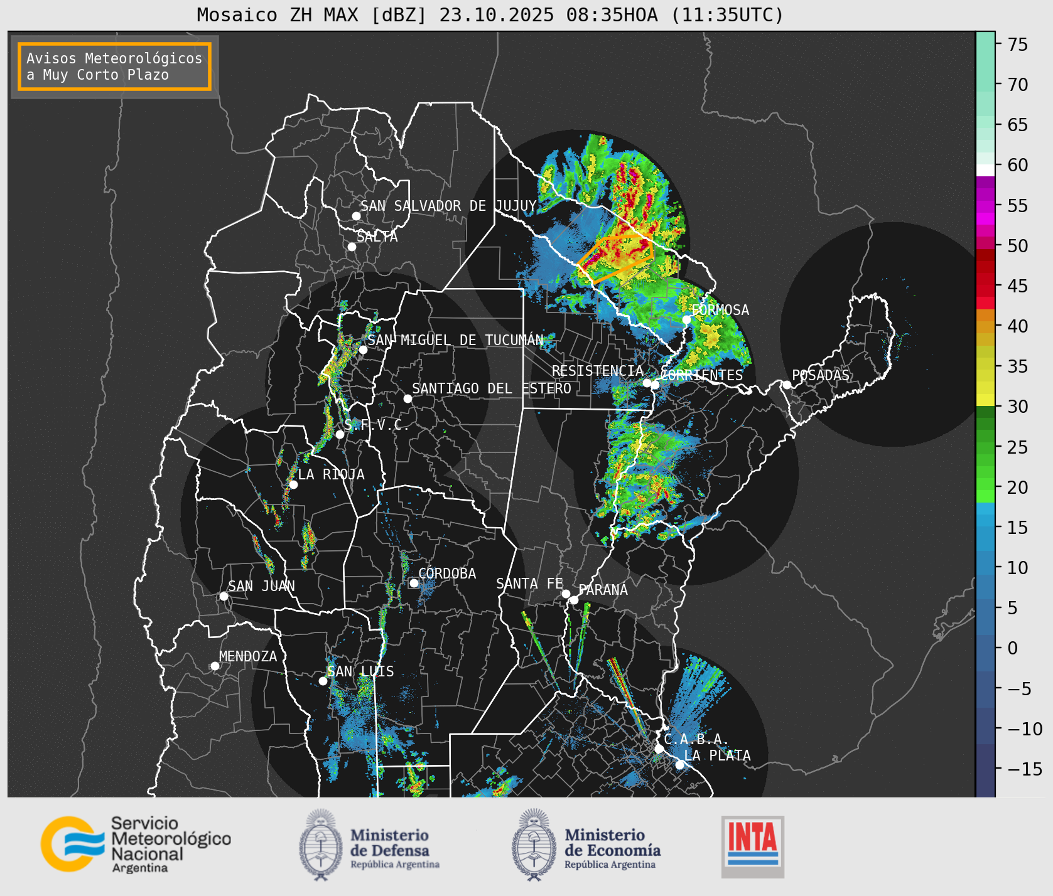
Task: Click the Servicio Meteorológico Nacional logo
Action: pyautogui.click(x=136, y=844)
